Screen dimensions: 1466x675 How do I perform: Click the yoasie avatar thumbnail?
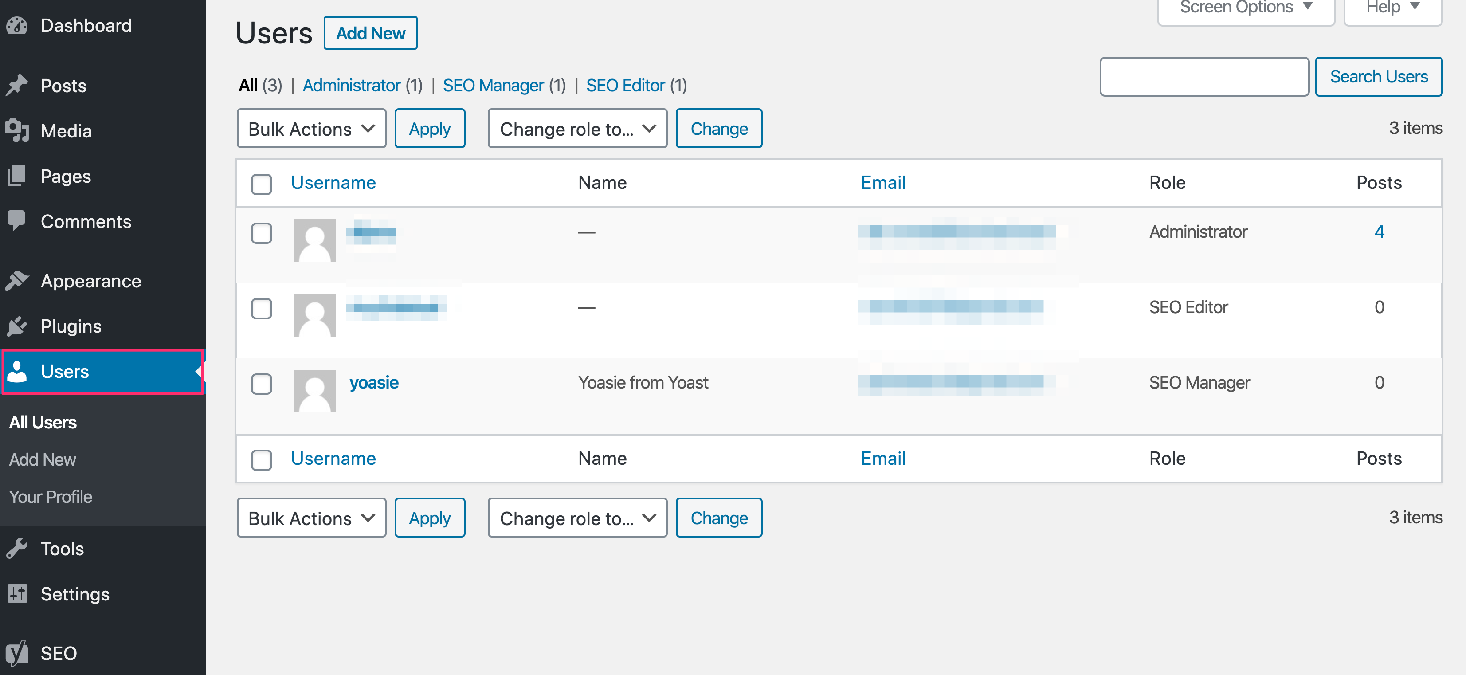pos(314,391)
